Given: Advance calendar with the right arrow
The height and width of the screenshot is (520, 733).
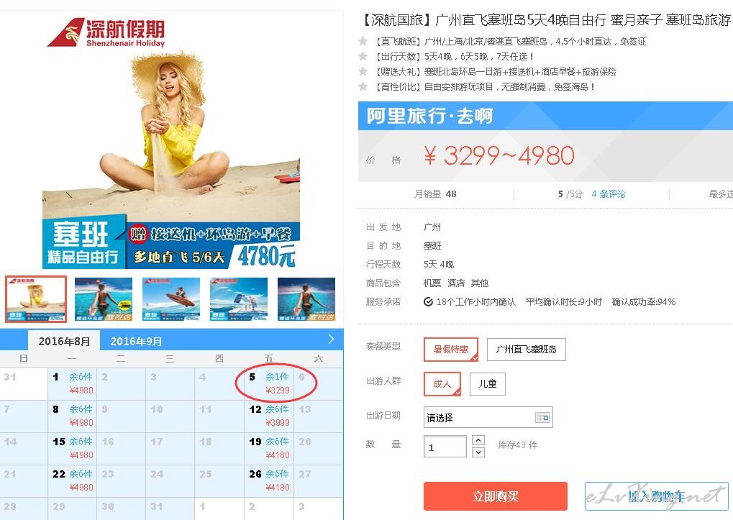Looking at the screenshot, I should tap(331, 339).
